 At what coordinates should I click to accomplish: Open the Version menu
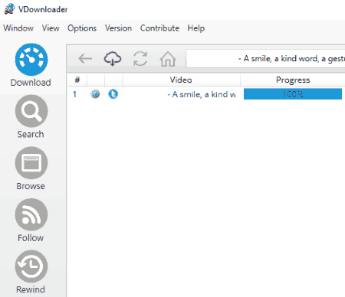point(118,28)
